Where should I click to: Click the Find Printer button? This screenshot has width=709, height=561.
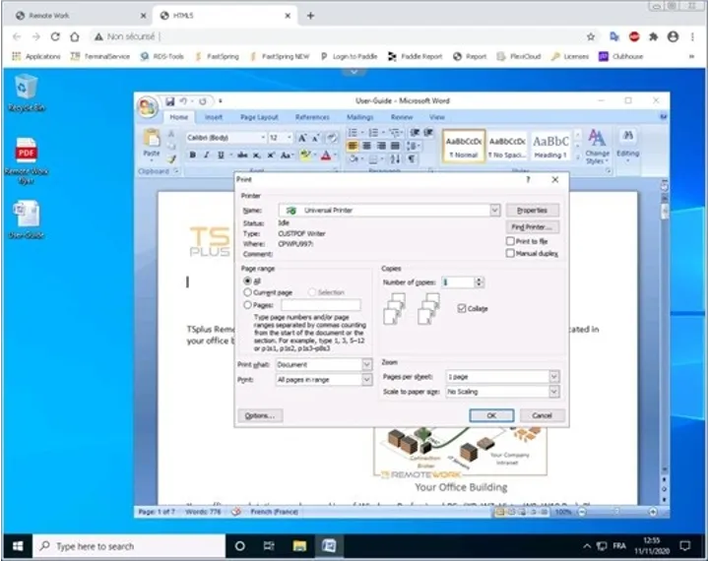click(x=532, y=226)
